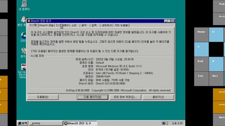Viewport: 225px width, 126px height.
Task: Click the taskbar clock showing 오후 8:39
Action: (x=177, y=123)
